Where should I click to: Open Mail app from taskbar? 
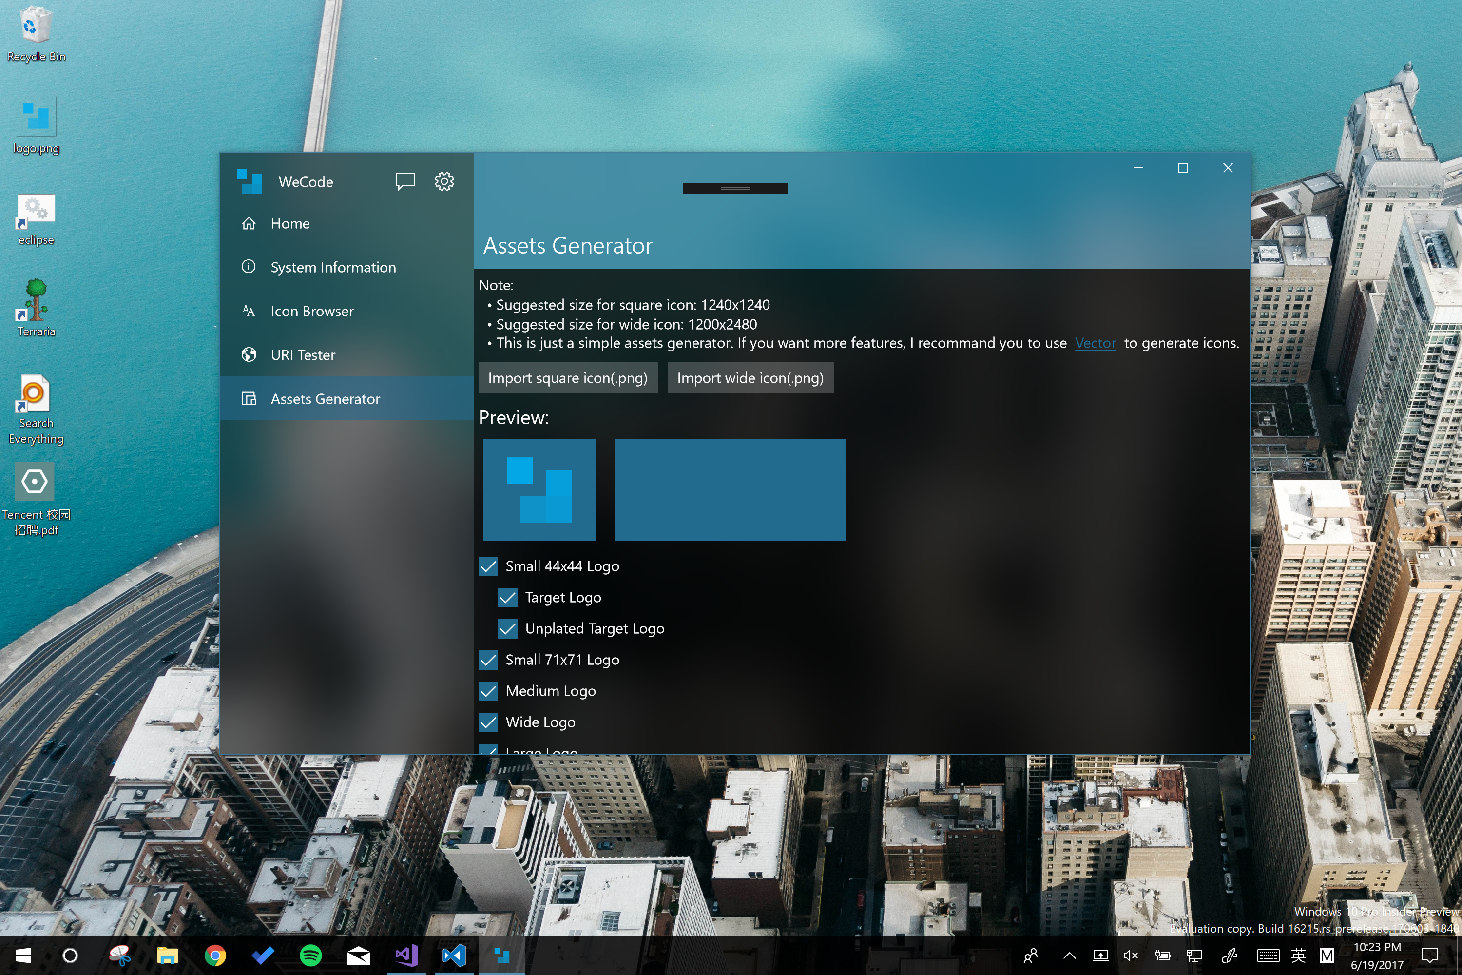[359, 955]
